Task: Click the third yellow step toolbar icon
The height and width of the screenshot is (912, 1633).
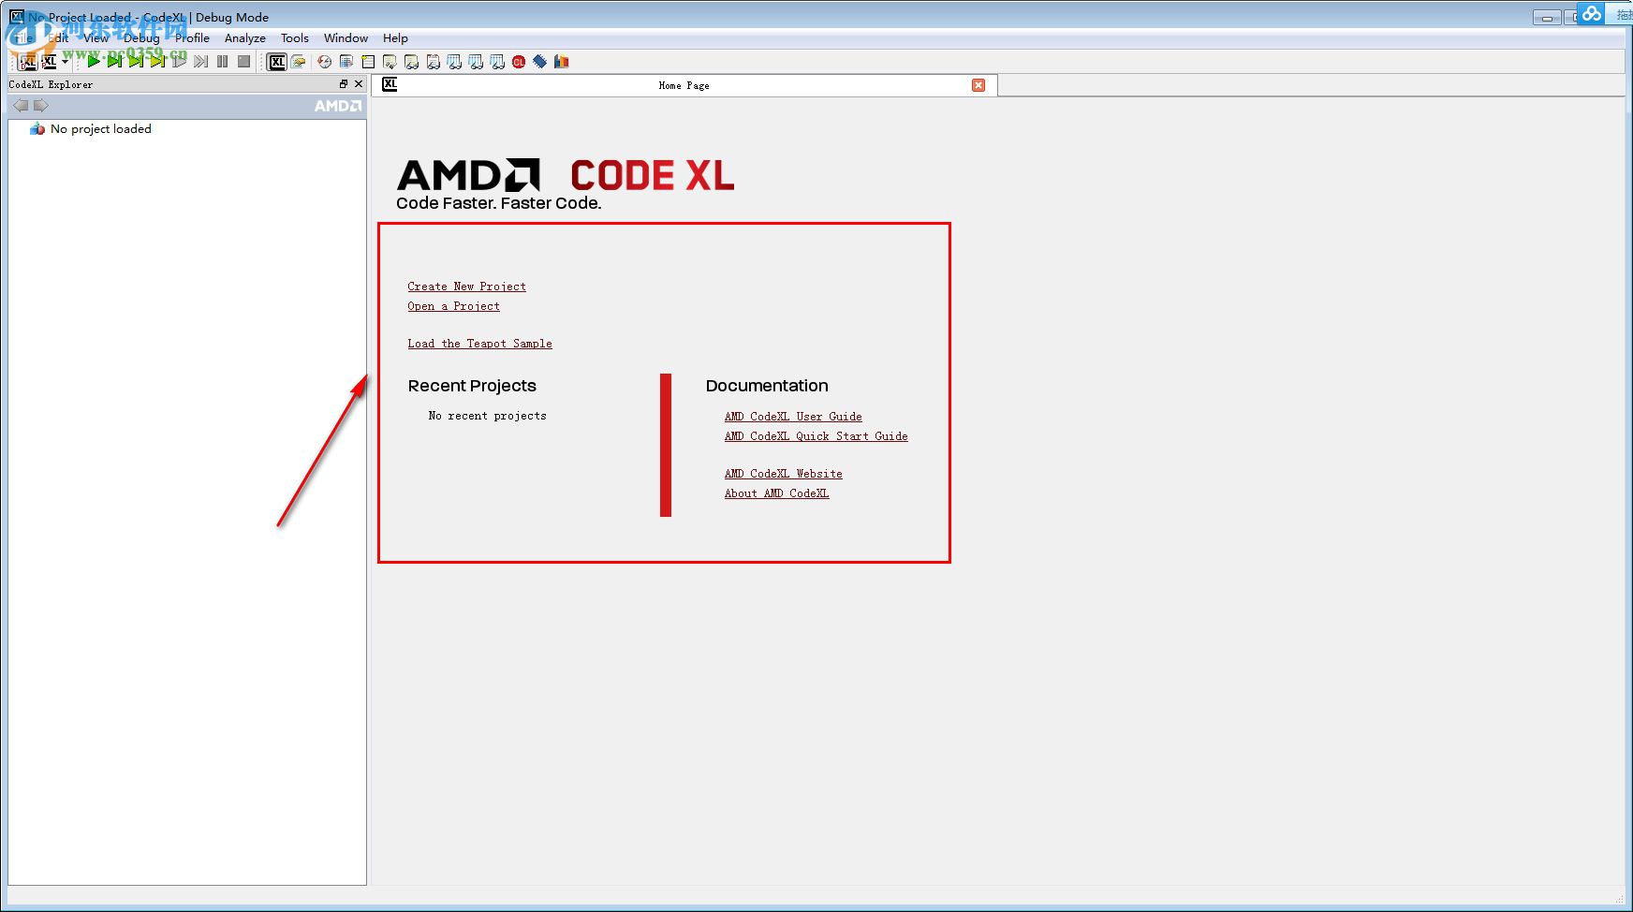Action: [x=157, y=62]
